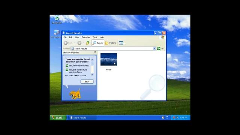Screen dimensions: 240x135
Task: Toggle the Search pane button
Action: point(98,43)
